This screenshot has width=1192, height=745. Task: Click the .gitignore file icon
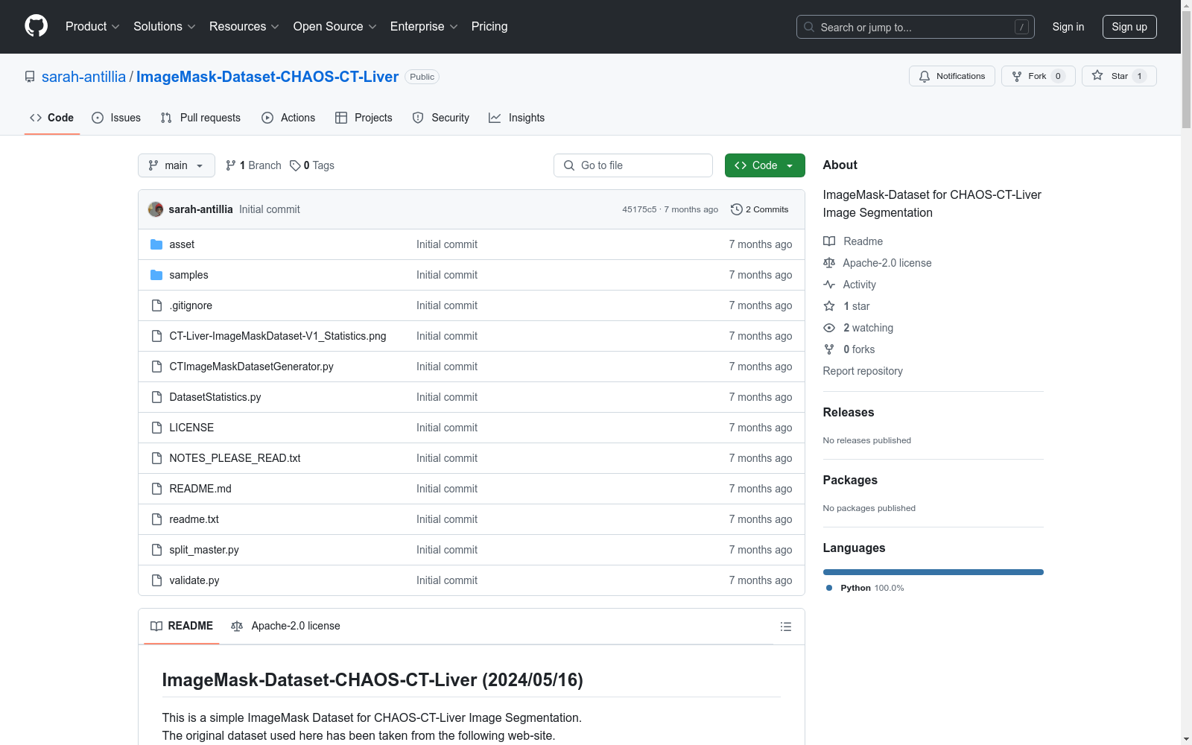pyautogui.click(x=156, y=305)
